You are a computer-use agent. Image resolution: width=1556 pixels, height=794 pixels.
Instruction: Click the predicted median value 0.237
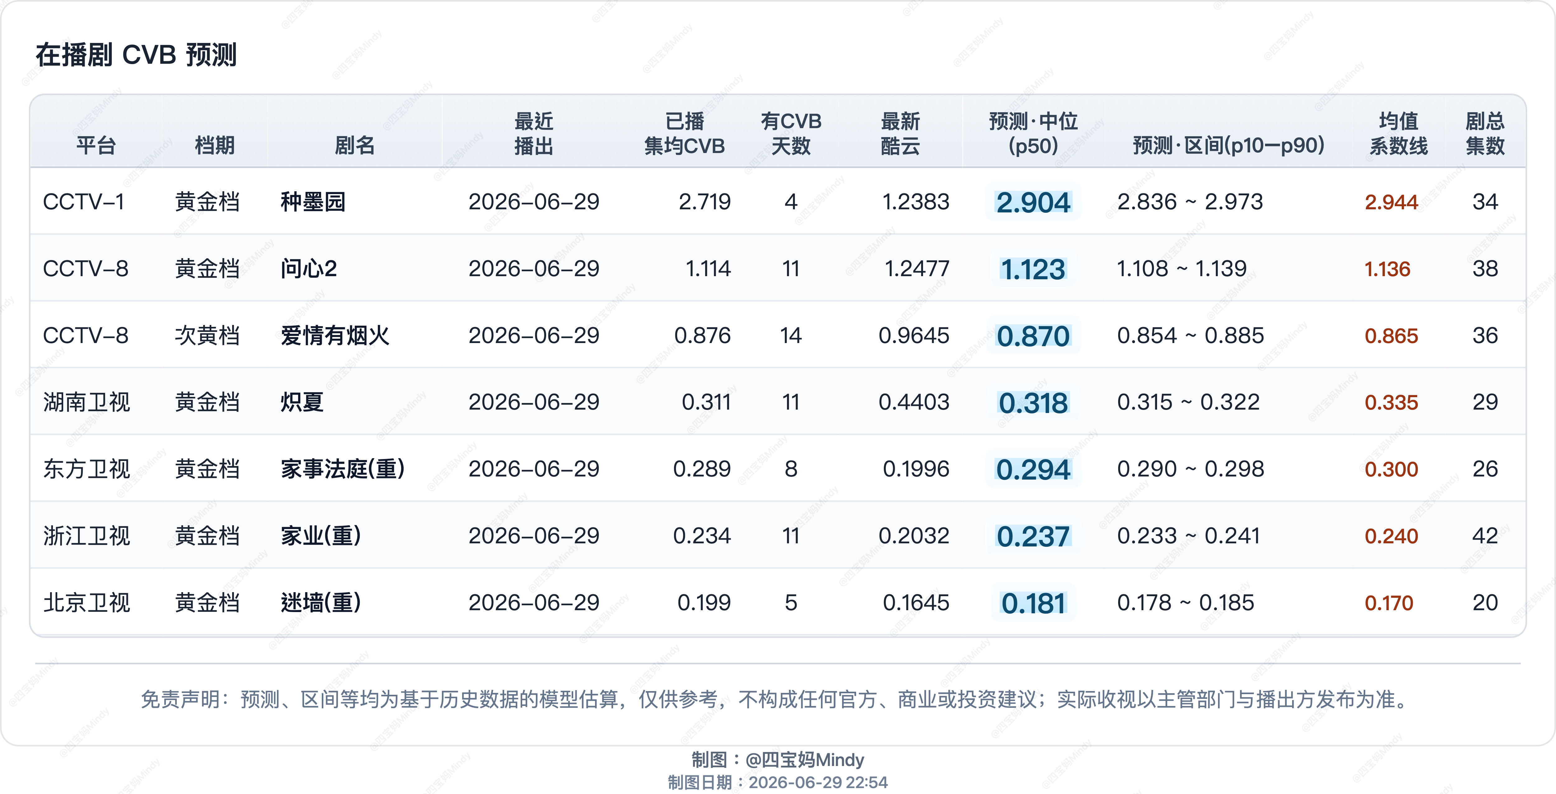tap(1033, 537)
